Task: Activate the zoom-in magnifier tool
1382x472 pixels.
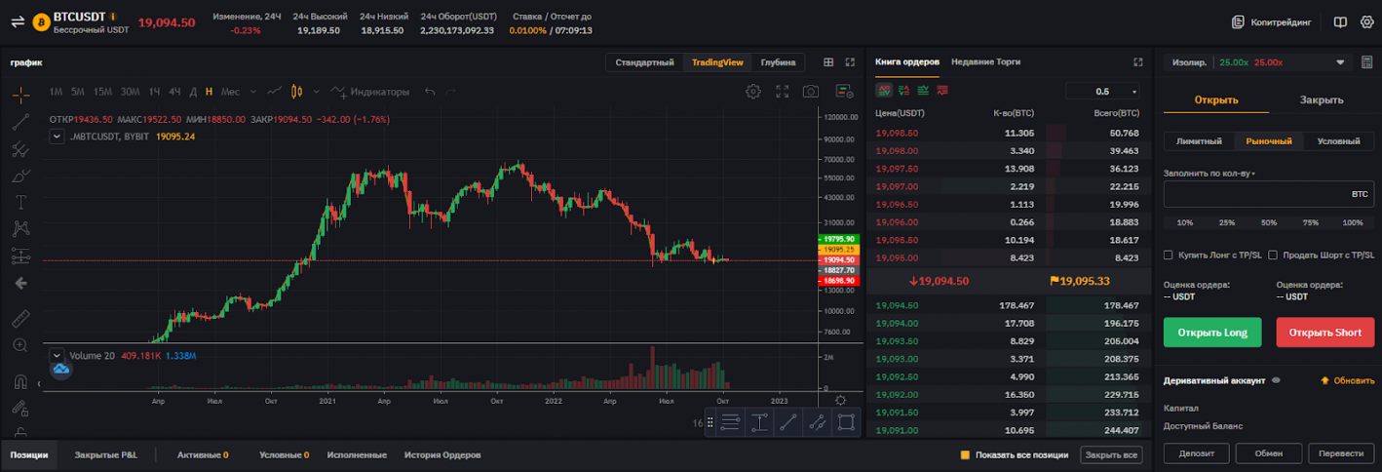Action: pyautogui.click(x=21, y=345)
